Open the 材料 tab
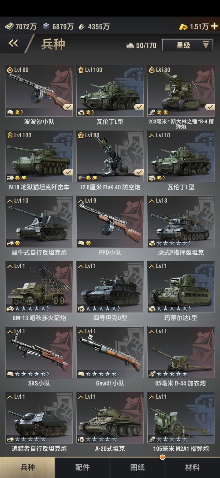Image resolution: width=220 pixels, height=478 pixels. (x=193, y=467)
